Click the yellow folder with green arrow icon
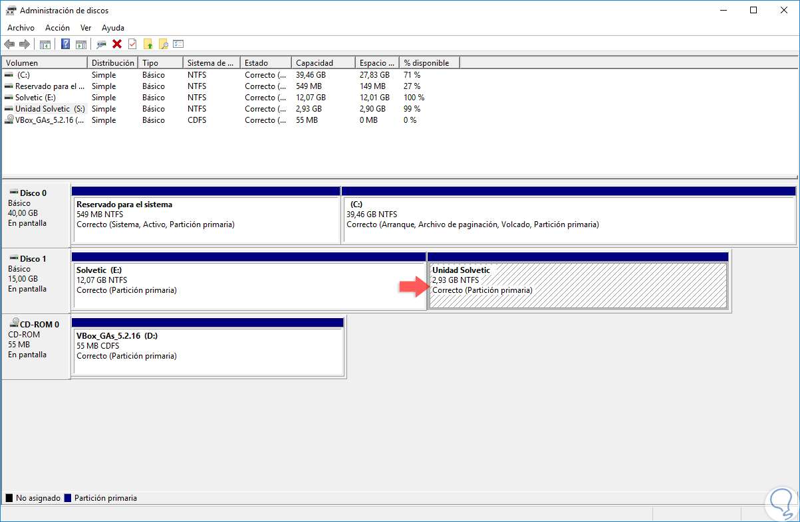This screenshot has width=800, height=522. pyautogui.click(x=148, y=44)
